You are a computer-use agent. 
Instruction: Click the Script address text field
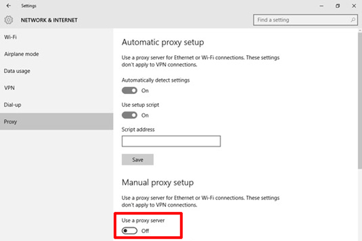tap(171, 142)
